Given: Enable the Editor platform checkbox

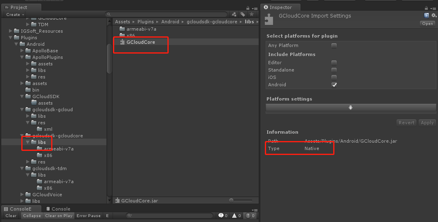Looking at the screenshot, I should [334, 63].
